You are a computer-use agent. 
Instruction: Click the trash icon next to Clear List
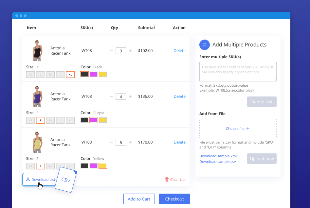[167, 180]
